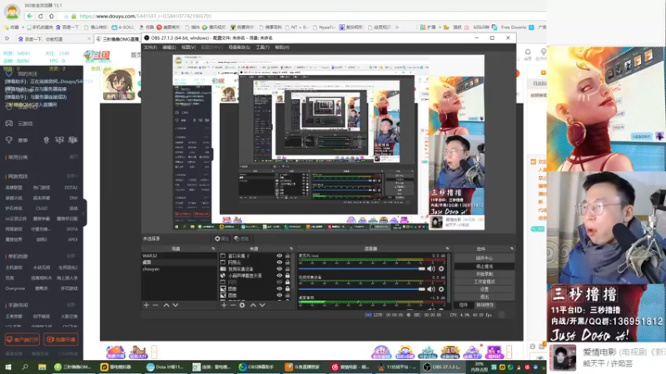The image size is (666, 374).
Task: Switch to the 百度一下 browser tab
Action: (53, 39)
